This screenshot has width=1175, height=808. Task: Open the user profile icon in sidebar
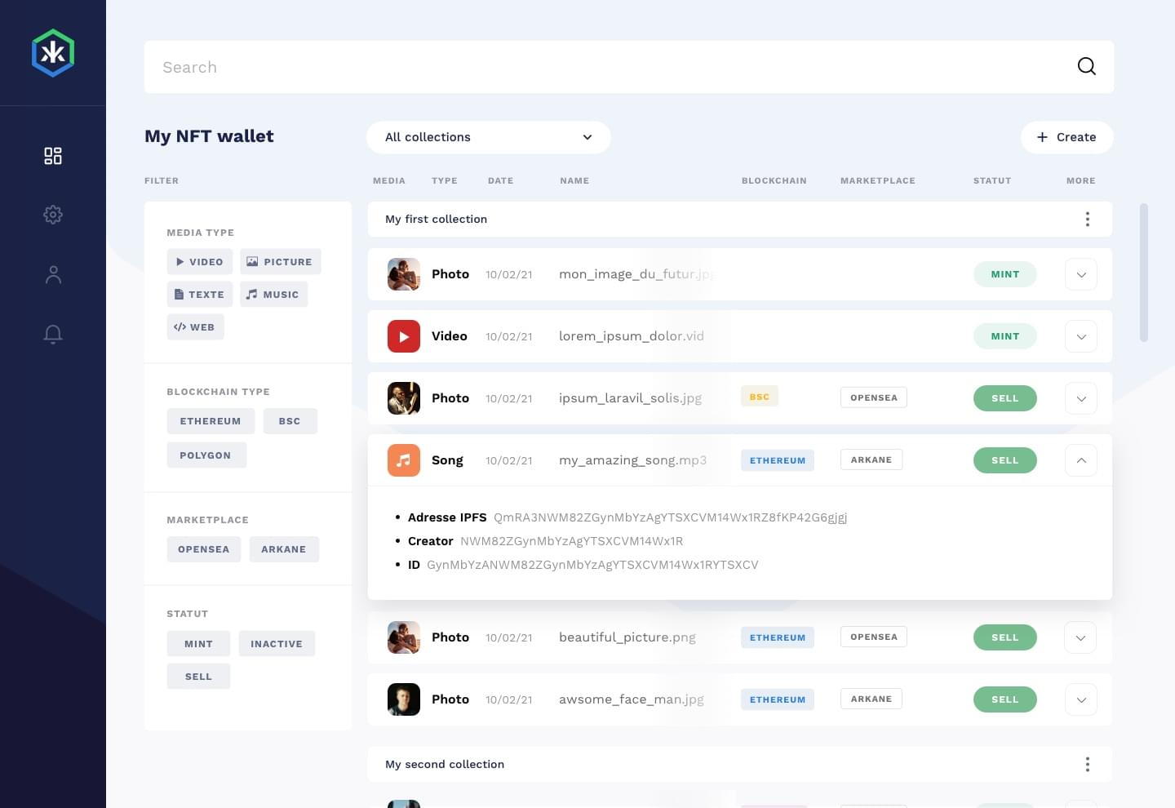[53, 274]
